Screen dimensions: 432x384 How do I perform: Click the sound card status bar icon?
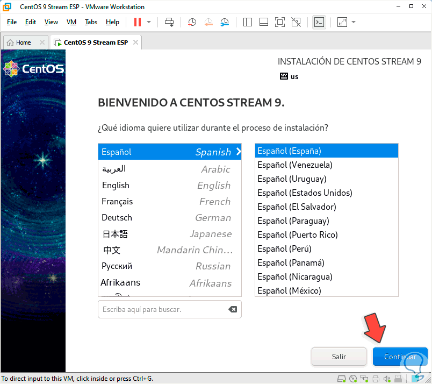(387, 379)
